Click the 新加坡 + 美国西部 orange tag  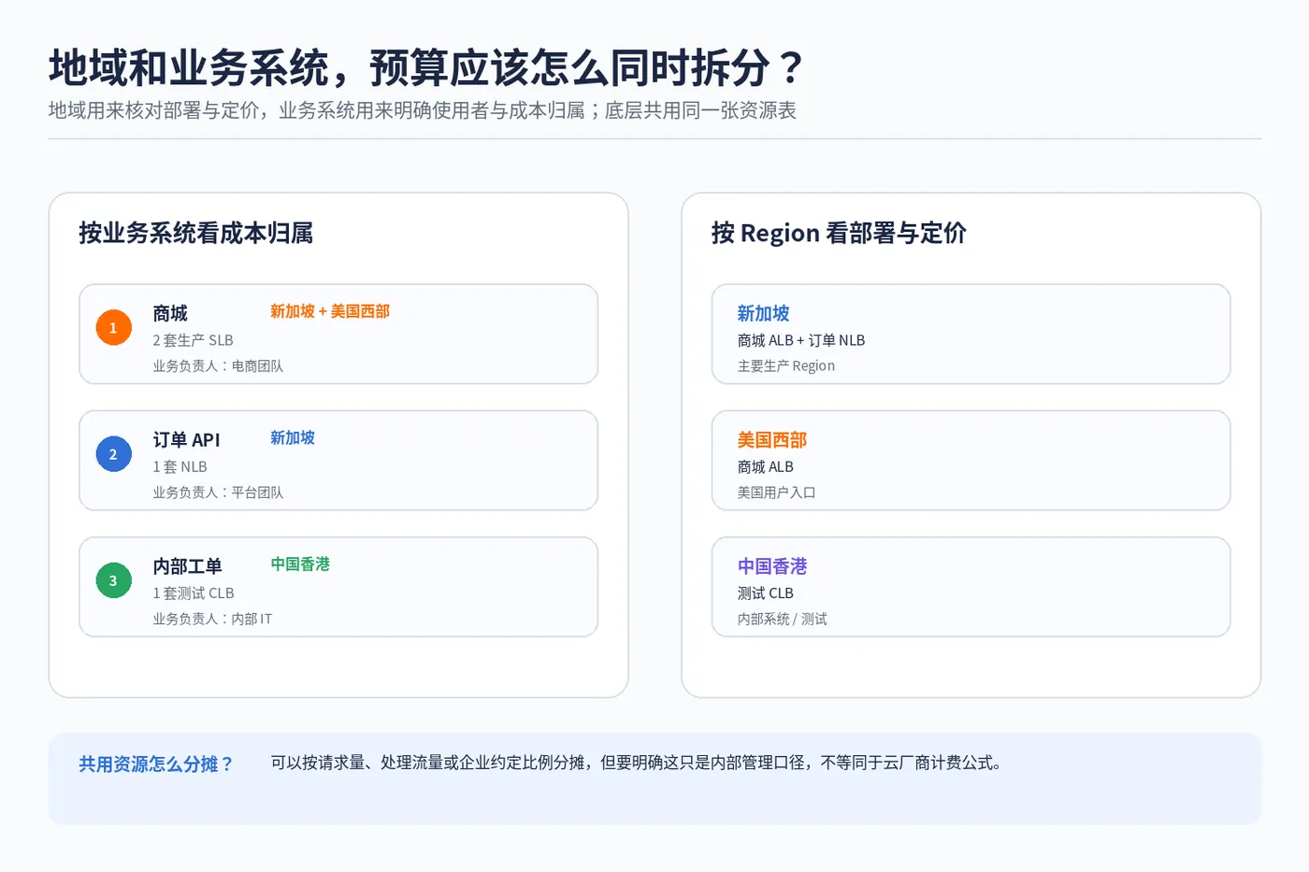click(x=330, y=311)
